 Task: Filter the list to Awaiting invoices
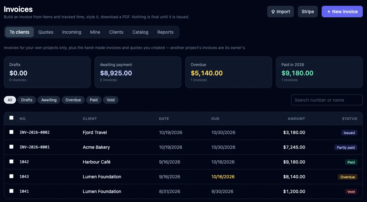coord(49,100)
